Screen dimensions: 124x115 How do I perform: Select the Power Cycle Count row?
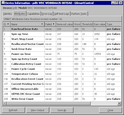pos(62,69)
